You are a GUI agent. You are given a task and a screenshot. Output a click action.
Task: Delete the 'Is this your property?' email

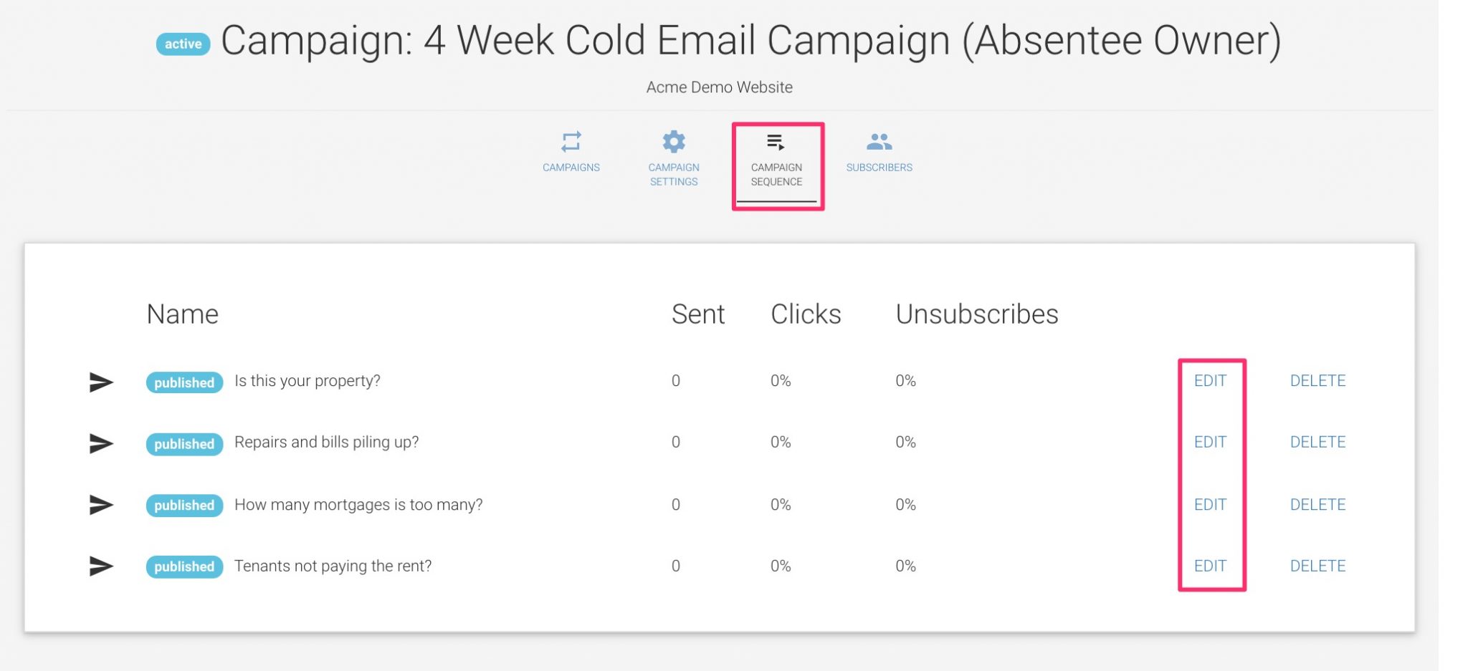pos(1317,381)
